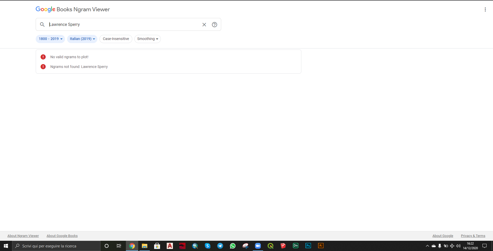Open Microsoft Store from taskbar
This screenshot has height=251, width=493.
[157, 246]
